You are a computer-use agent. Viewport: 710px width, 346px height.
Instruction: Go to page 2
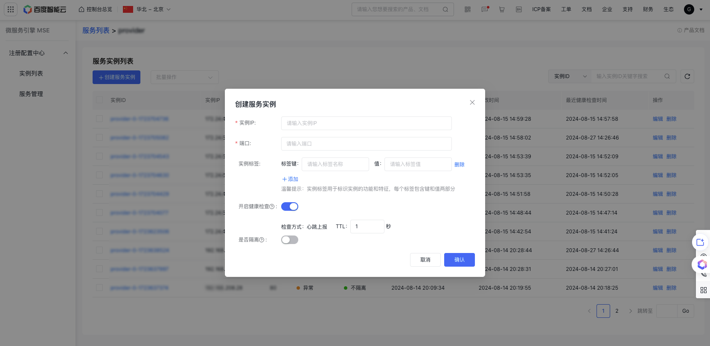click(x=617, y=311)
